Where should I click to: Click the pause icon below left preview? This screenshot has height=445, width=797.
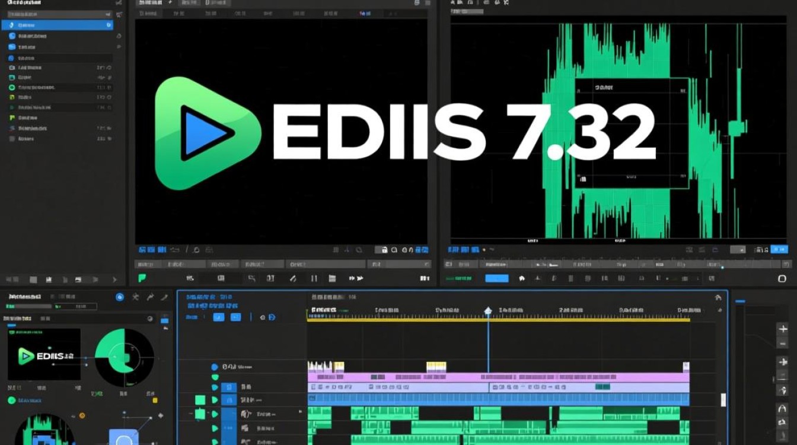314,278
